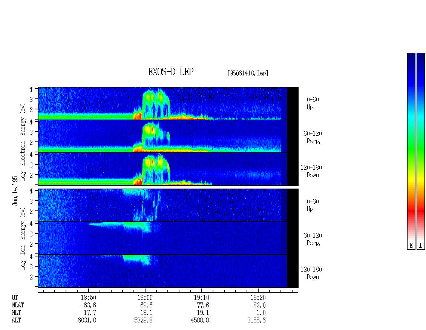Click the electron 120-180 Down spectrogram panel
Screen dimensions: 426x330
[x=168, y=169]
